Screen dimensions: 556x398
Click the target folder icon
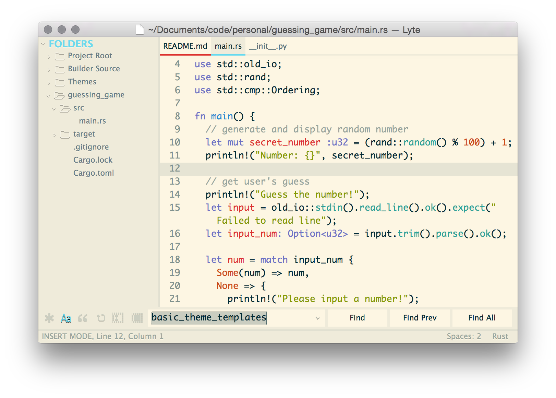[x=65, y=134]
